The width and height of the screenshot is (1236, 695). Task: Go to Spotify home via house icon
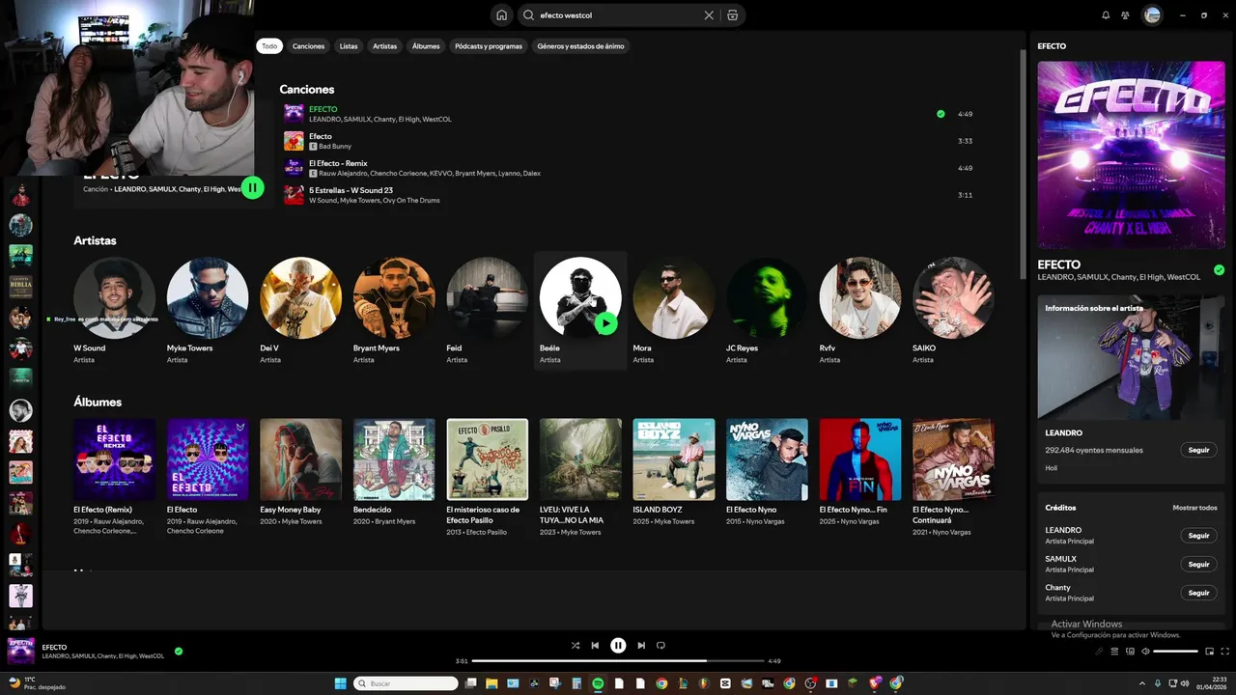pyautogui.click(x=501, y=15)
